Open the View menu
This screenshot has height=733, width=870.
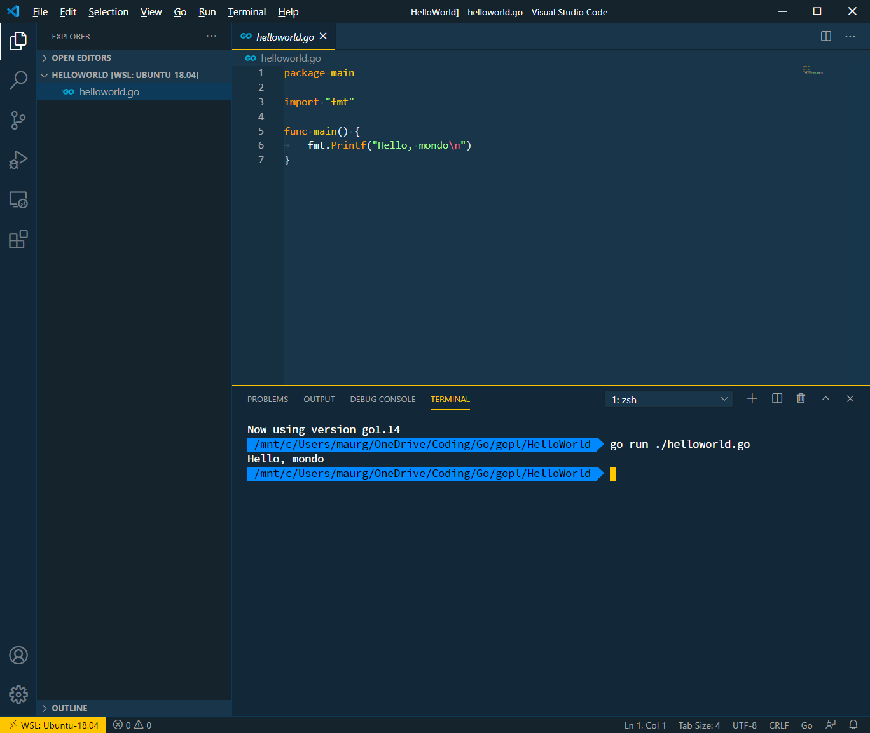tap(151, 11)
